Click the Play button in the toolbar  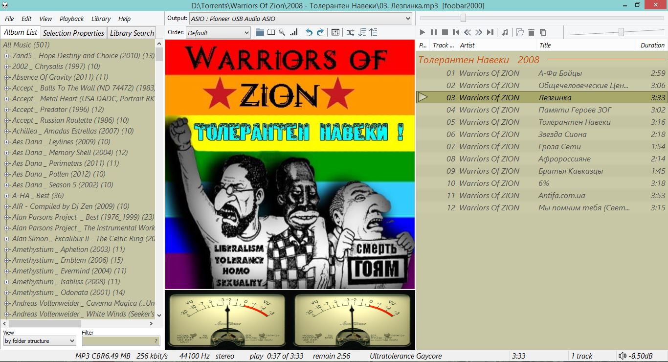[x=423, y=32]
